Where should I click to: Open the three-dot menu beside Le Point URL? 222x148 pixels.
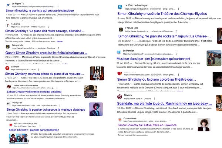coord(38,70)
